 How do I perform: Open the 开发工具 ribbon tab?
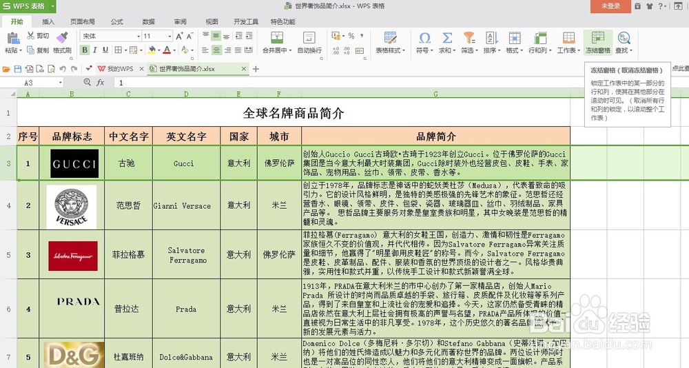click(246, 21)
